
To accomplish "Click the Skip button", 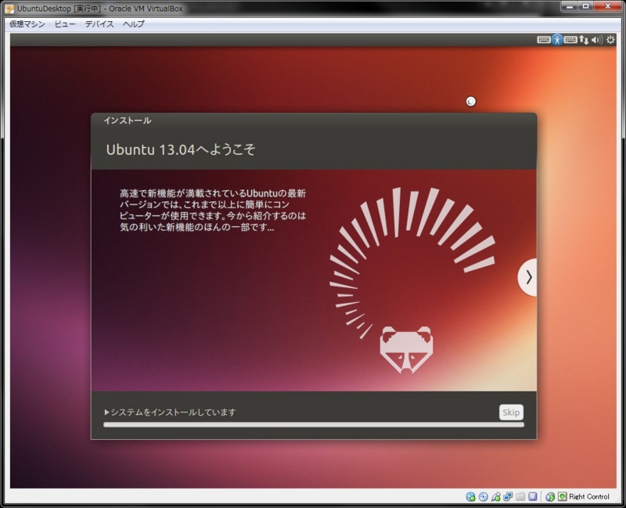I will [x=511, y=413].
